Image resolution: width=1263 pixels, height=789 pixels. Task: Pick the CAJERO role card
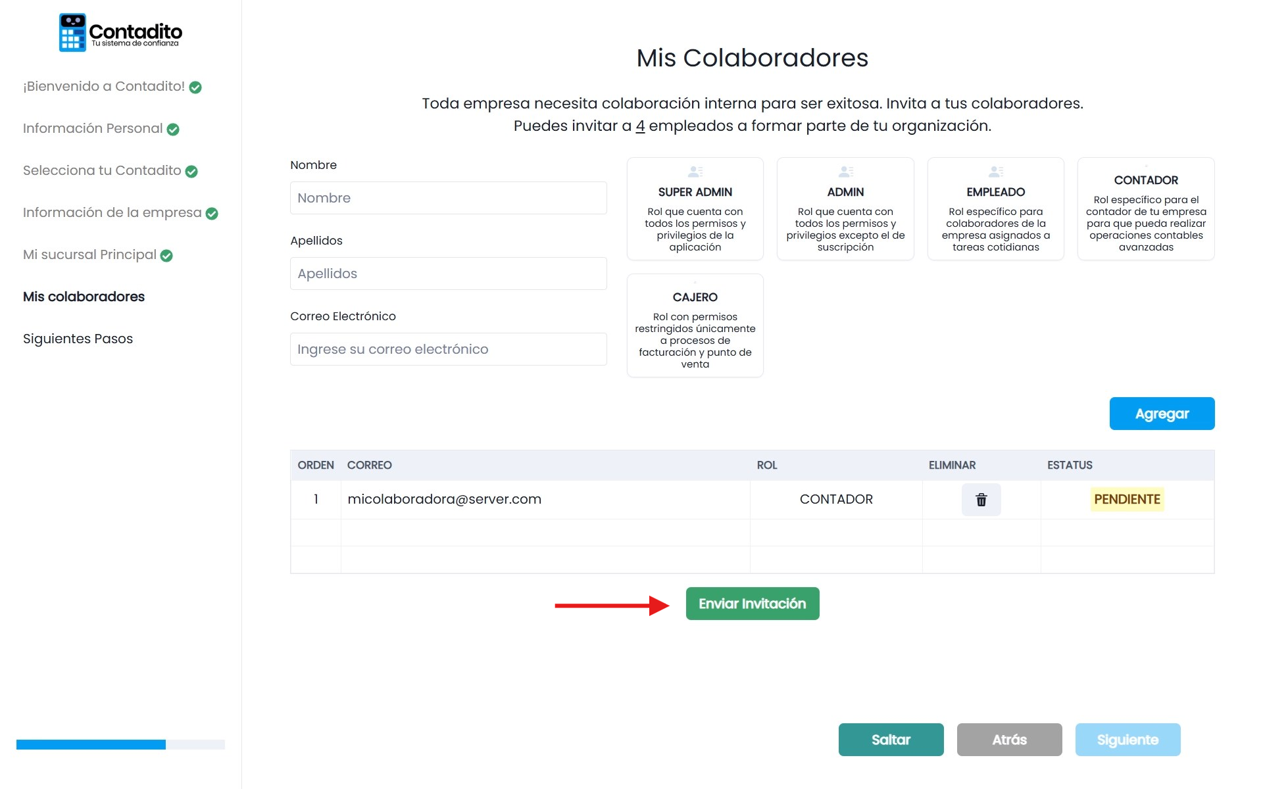click(x=695, y=325)
